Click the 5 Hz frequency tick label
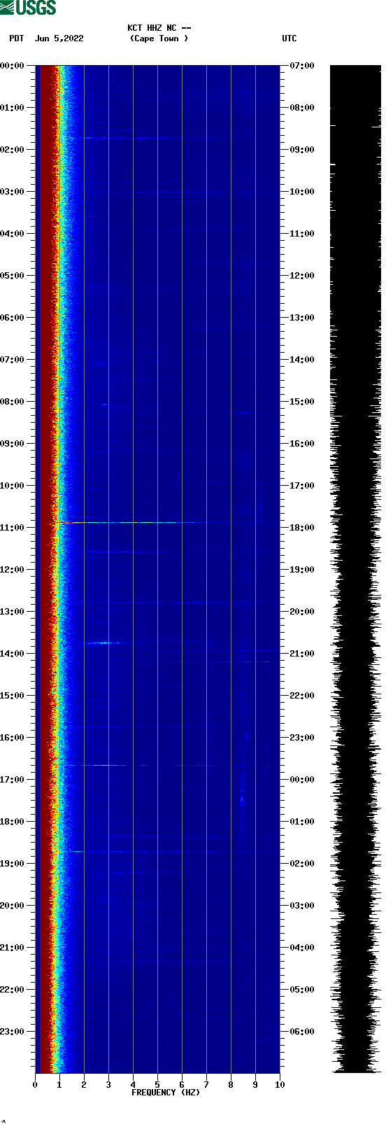 pyautogui.click(x=157, y=1085)
